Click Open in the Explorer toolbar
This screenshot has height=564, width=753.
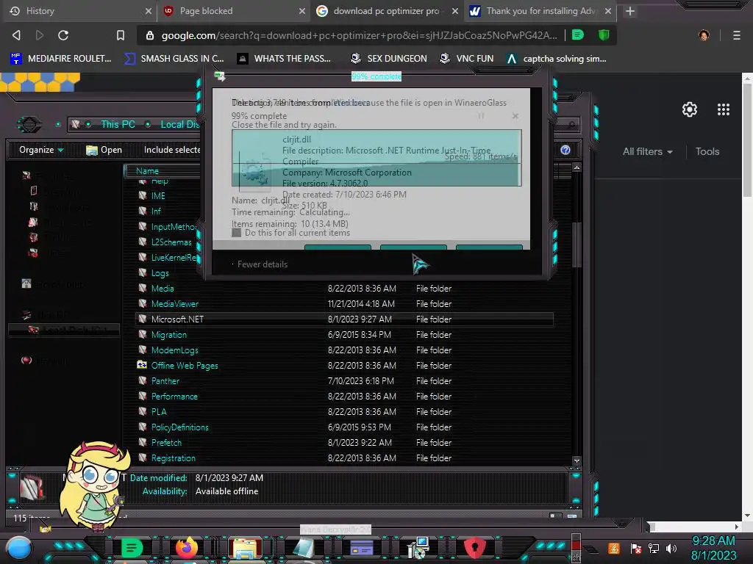click(104, 150)
